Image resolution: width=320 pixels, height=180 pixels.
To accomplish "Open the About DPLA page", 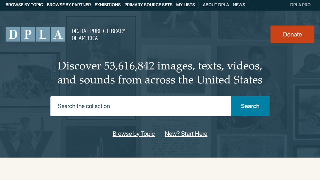I will 216,5.
